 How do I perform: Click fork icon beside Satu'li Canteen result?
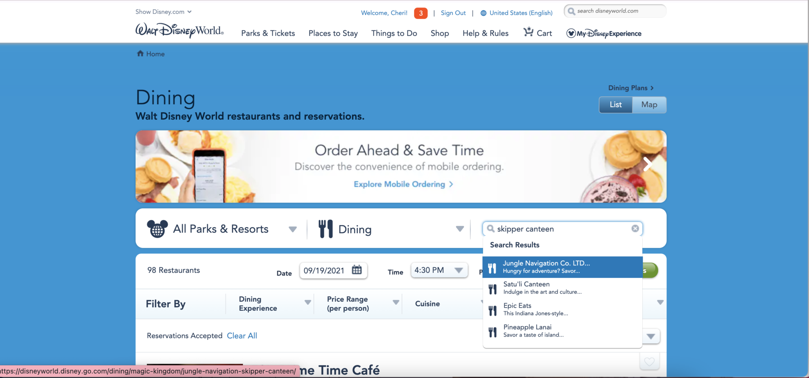[x=493, y=289]
